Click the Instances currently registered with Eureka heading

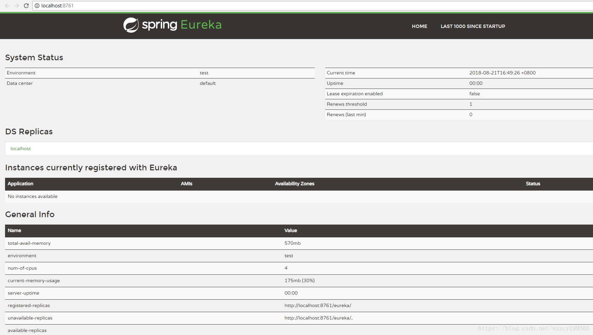click(x=91, y=168)
